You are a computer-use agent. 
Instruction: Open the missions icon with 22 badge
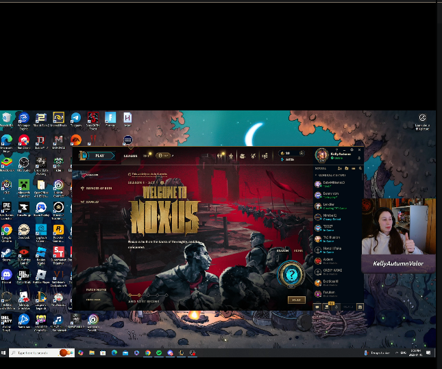(x=327, y=307)
